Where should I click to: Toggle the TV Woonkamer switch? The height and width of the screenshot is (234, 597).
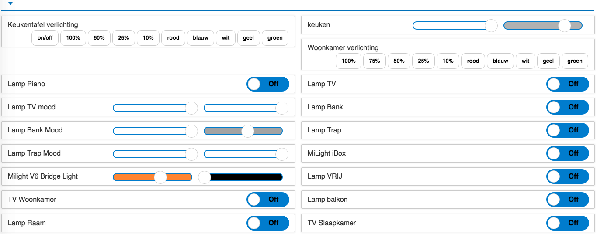(x=267, y=200)
